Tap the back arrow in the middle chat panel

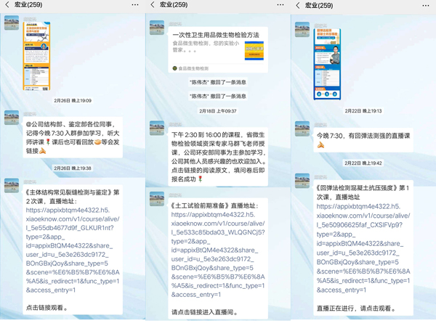tap(152, 5)
